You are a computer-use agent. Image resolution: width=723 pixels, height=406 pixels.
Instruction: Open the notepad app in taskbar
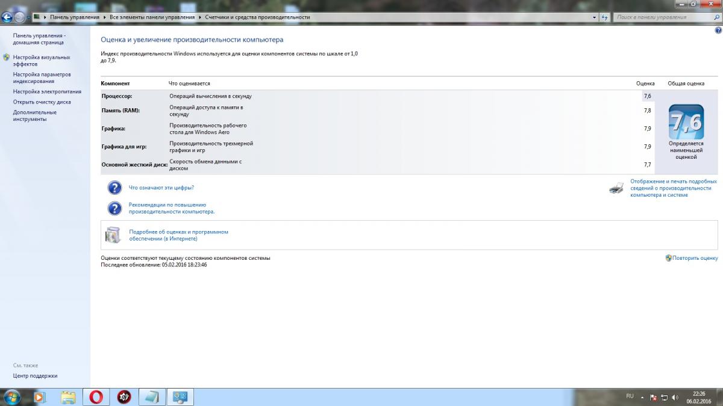152,397
